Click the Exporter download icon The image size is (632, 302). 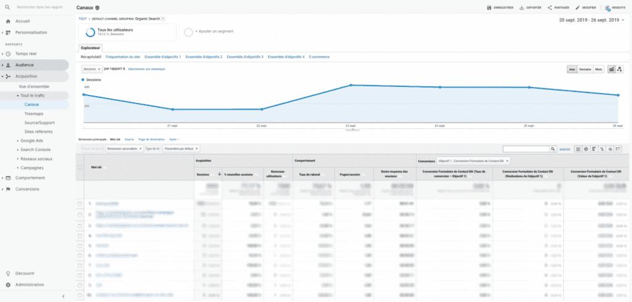[x=522, y=8]
